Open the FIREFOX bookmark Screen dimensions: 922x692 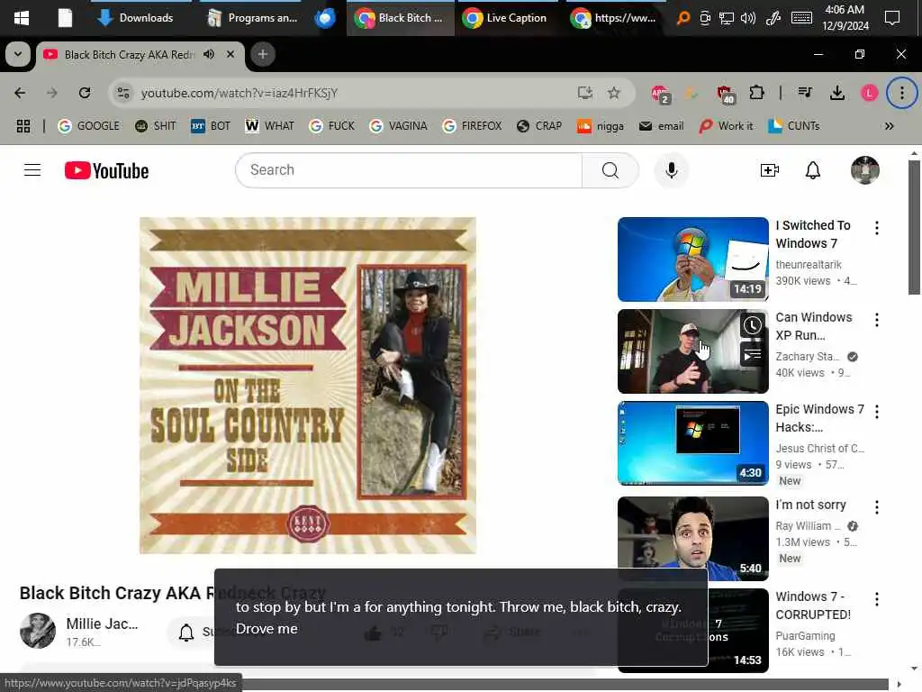pos(472,126)
